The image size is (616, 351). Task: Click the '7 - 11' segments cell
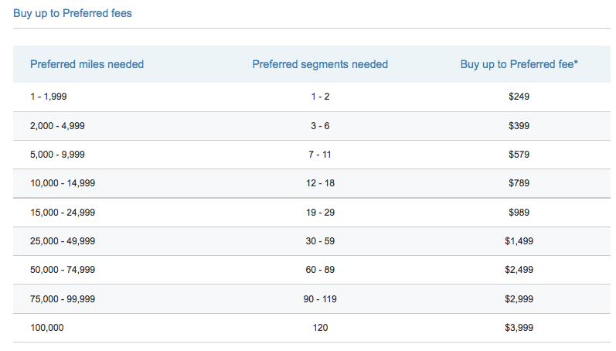[x=321, y=155]
